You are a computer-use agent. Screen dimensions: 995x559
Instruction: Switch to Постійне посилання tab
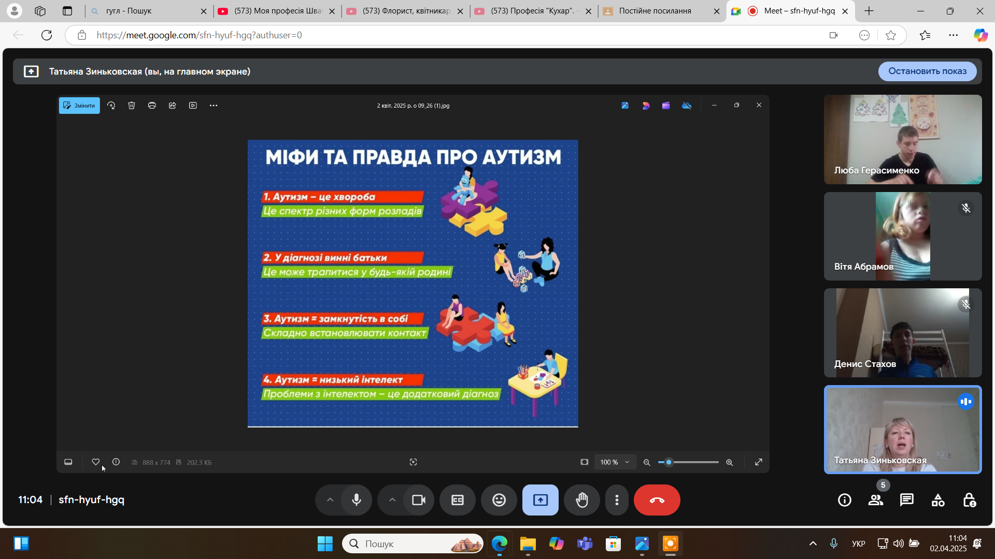pyautogui.click(x=661, y=11)
